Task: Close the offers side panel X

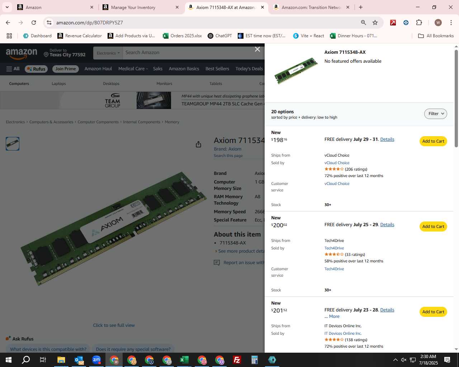Action: (x=257, y=49)
